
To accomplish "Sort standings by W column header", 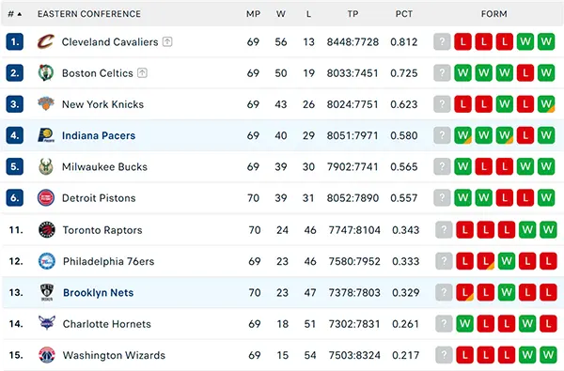I will (x=281, y=14).
